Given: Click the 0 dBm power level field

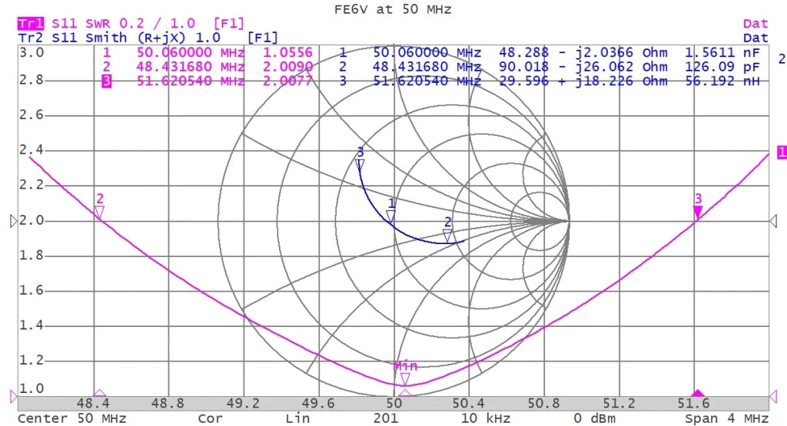Looking at the screenshot, I should (596, 418).
